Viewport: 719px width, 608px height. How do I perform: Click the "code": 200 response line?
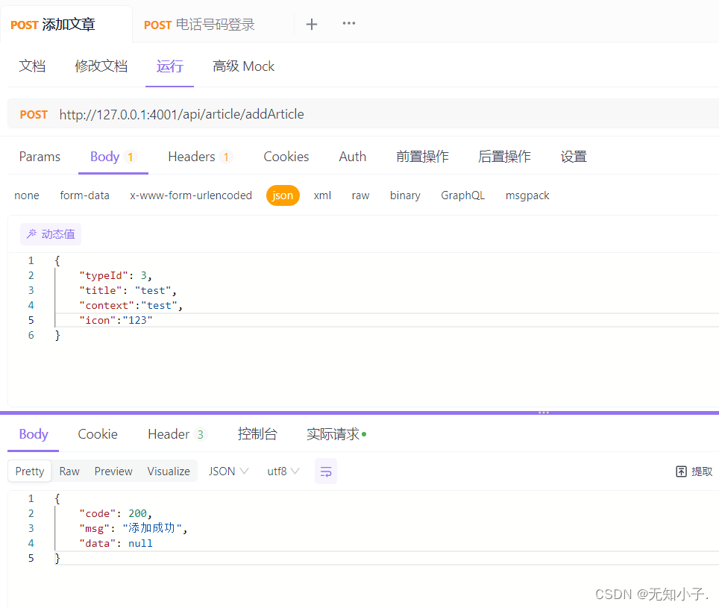click(x=116, y=513)
